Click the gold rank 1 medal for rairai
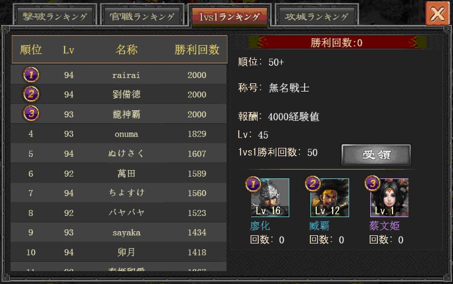 31,75
